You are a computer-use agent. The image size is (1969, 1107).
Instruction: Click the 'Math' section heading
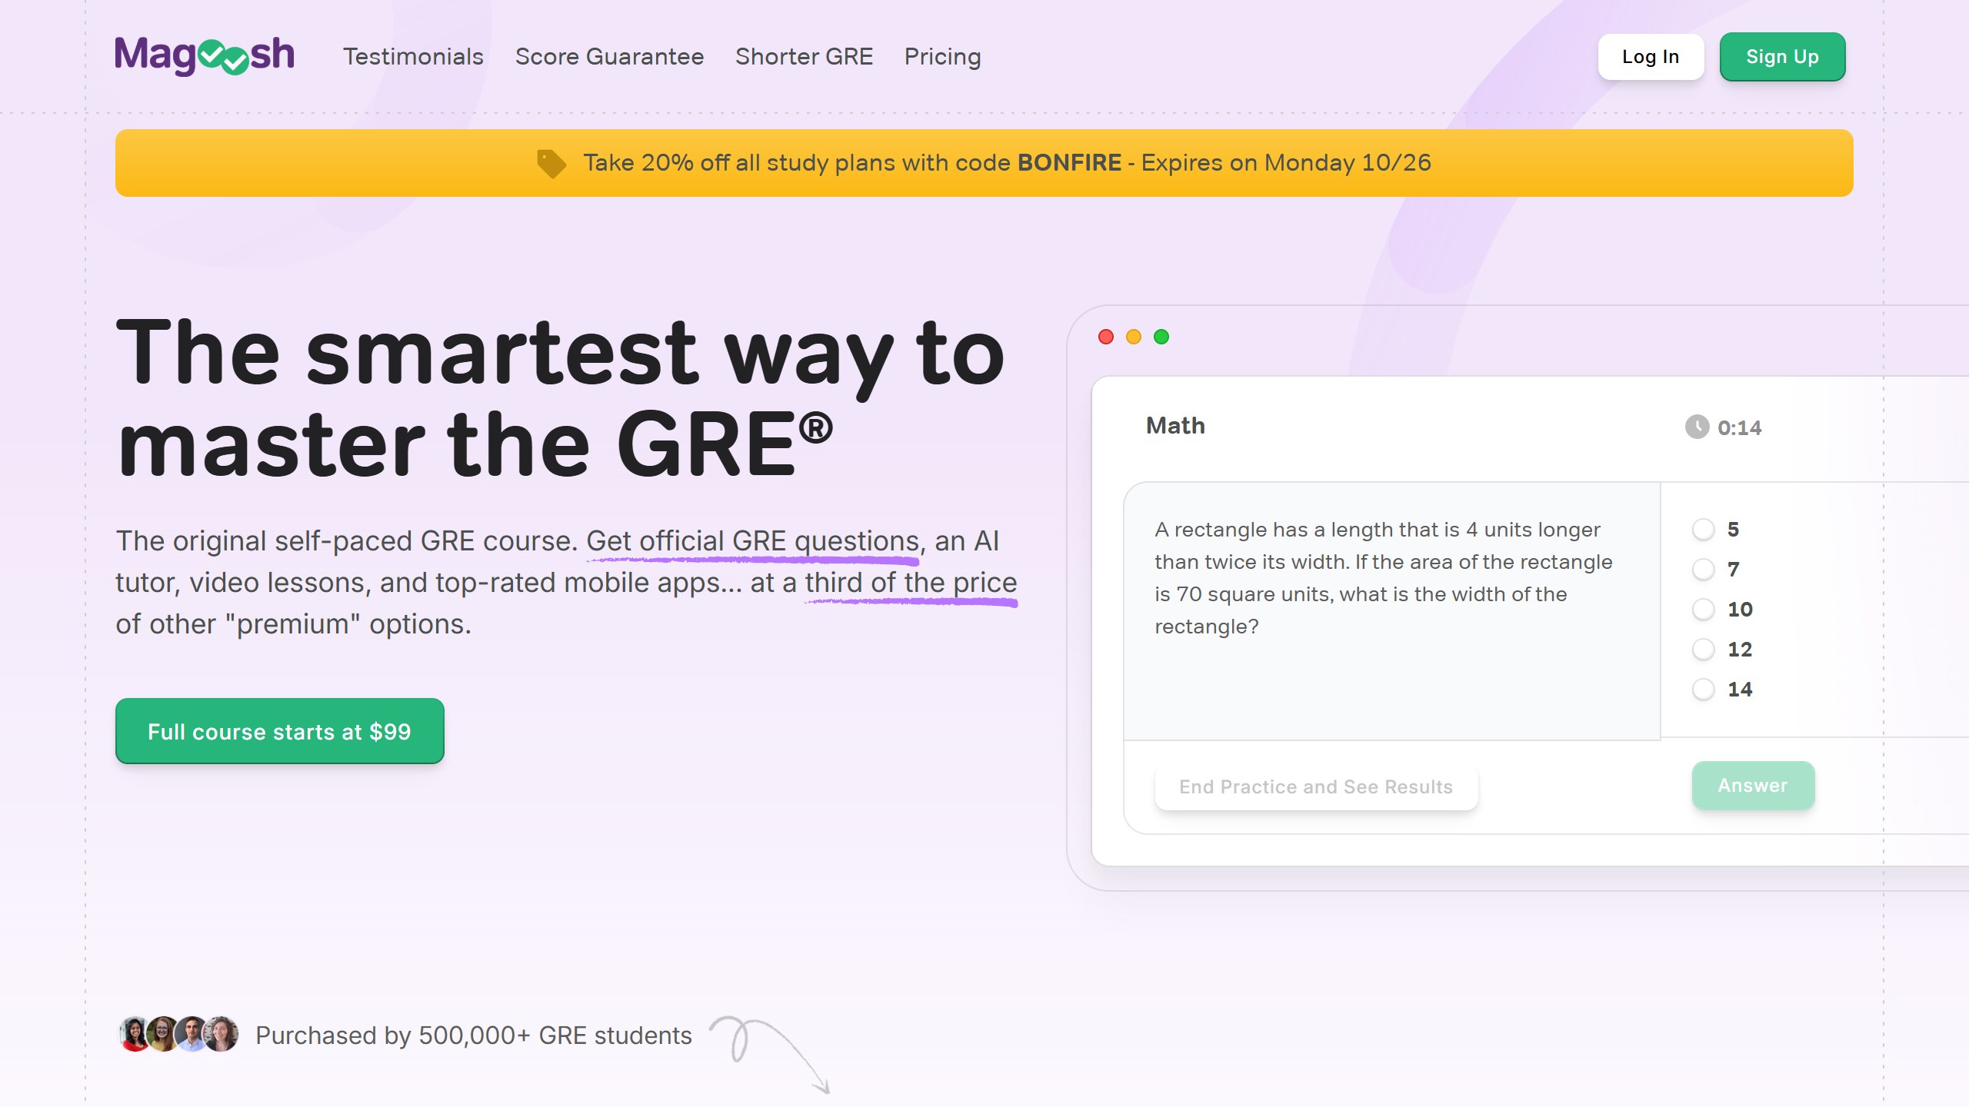(x=1175, y=426)
